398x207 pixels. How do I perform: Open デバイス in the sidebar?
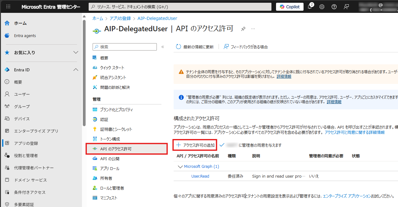point(22,119)
